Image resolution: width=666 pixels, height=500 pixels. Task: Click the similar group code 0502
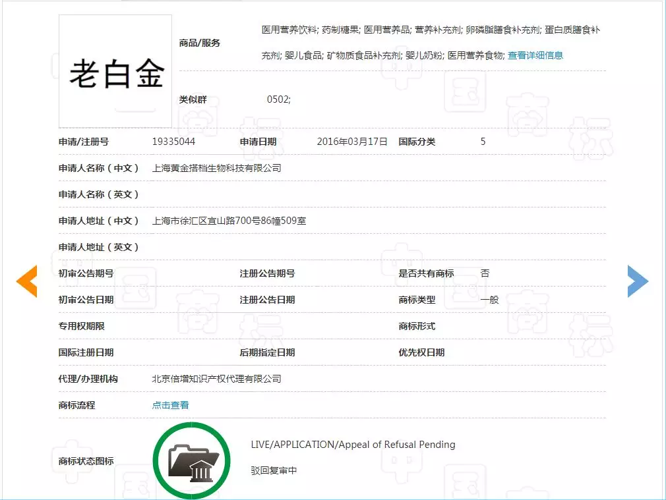[278, 99]
